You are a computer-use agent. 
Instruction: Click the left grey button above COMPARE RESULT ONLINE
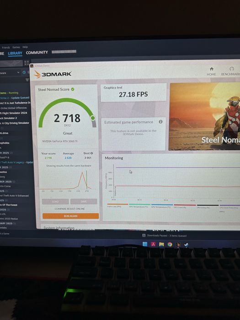click(55, 202)
